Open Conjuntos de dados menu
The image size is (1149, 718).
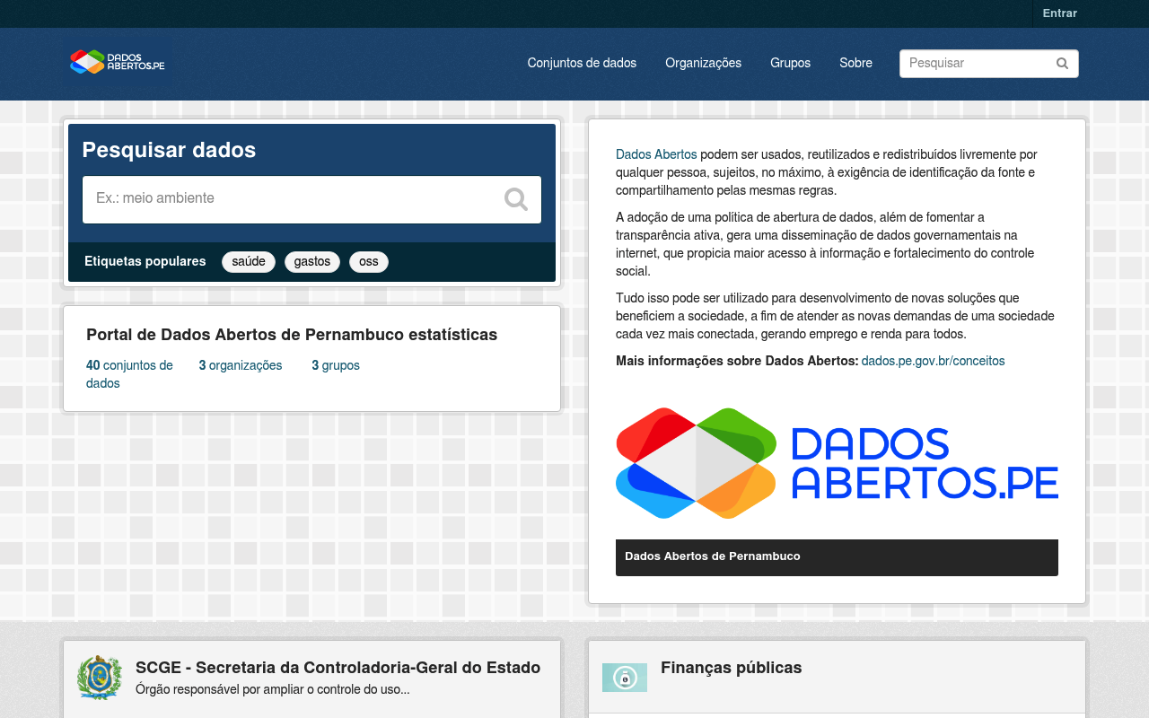tap(582, 64)
